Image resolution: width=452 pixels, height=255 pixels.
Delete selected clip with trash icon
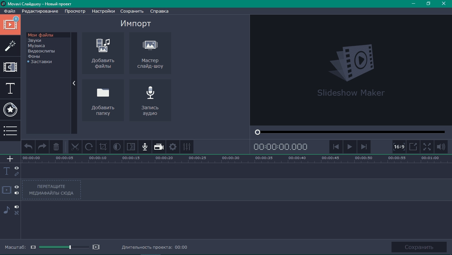pos(56,147)
